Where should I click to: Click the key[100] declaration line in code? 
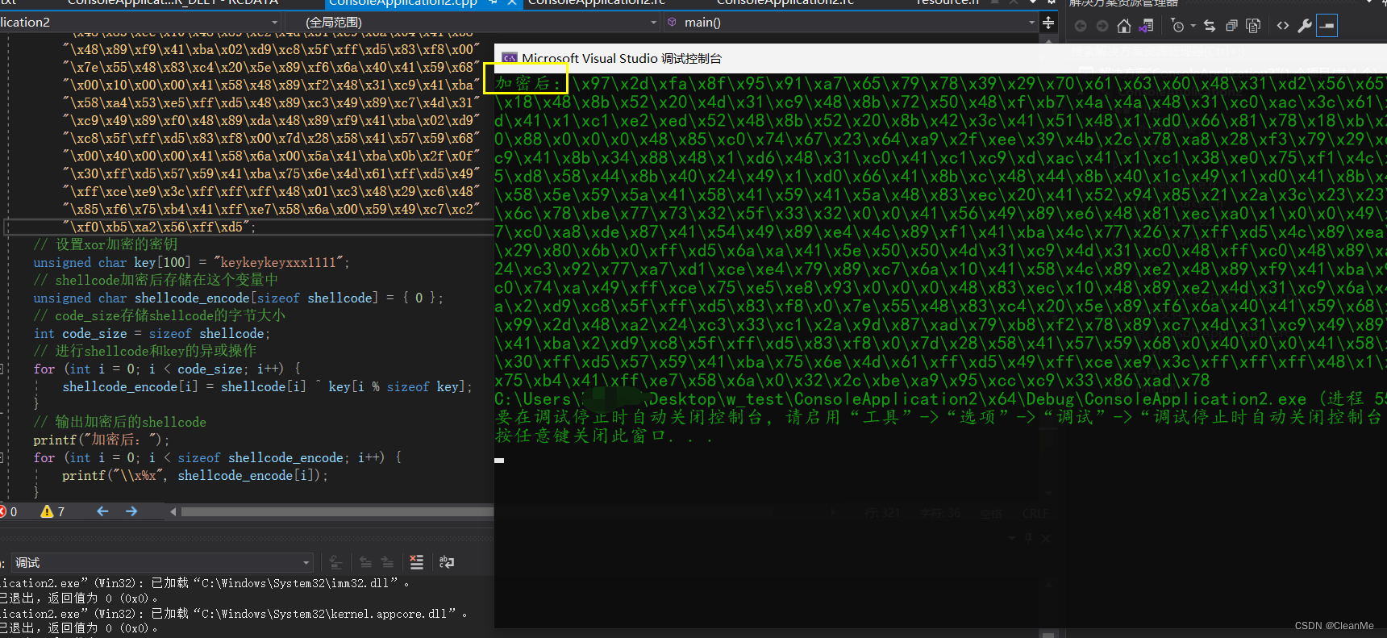click(x=192, y=262)
